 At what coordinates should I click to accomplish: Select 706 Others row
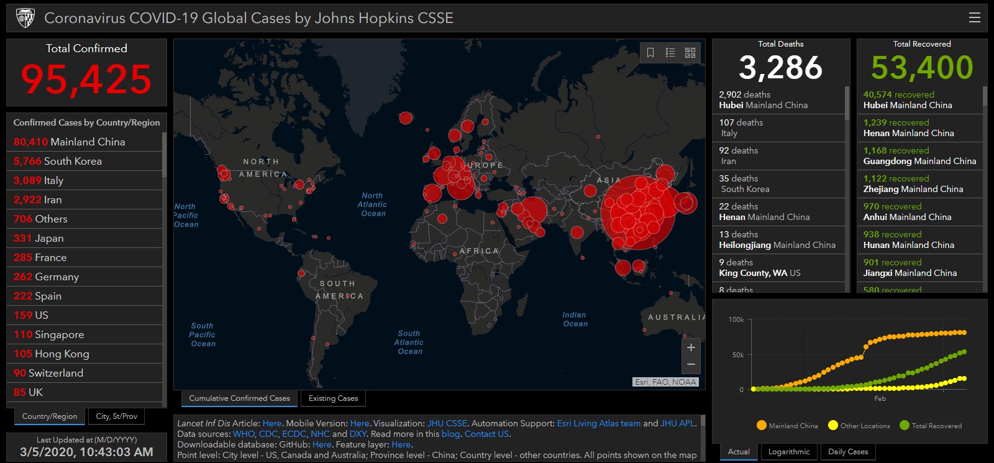click(84, 219)
